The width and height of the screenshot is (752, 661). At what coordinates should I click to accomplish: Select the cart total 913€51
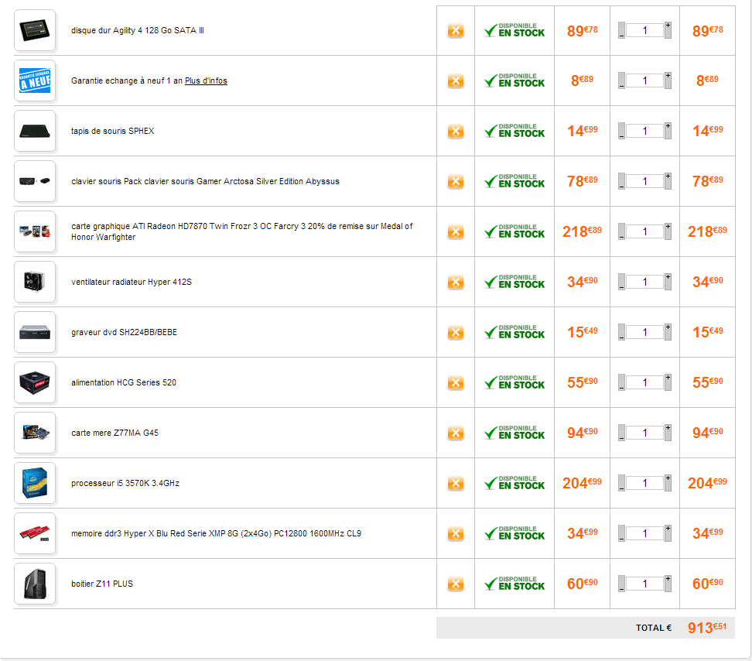coord(707,628)
